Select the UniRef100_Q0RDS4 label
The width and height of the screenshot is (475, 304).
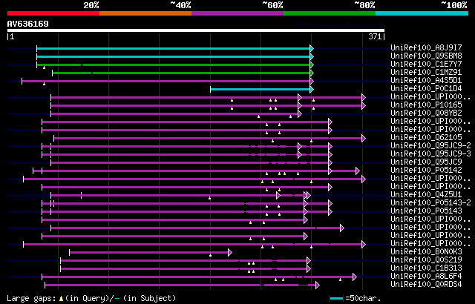pos(426,284)
